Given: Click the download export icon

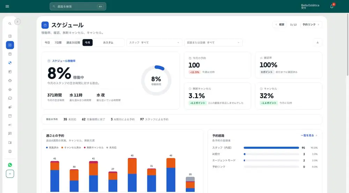Looking at the screenshot, I should pyautogui.click(x=318, y=43).
